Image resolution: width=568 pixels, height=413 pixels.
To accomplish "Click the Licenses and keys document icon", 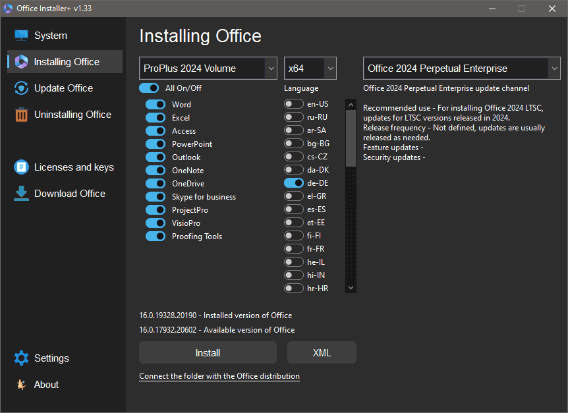I will [x=21, y=167].
